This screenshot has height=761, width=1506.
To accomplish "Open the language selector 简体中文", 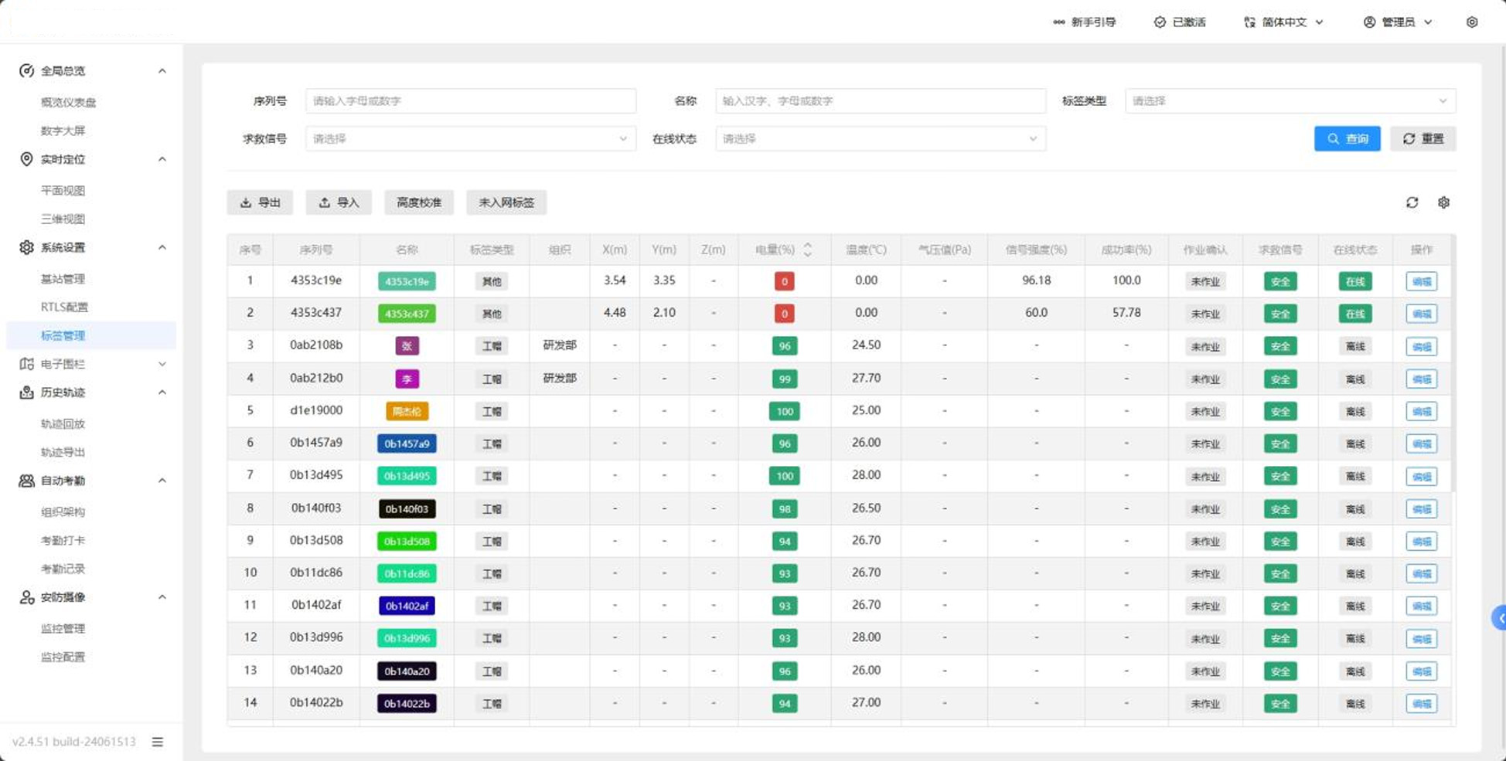I will point(1284,22).
